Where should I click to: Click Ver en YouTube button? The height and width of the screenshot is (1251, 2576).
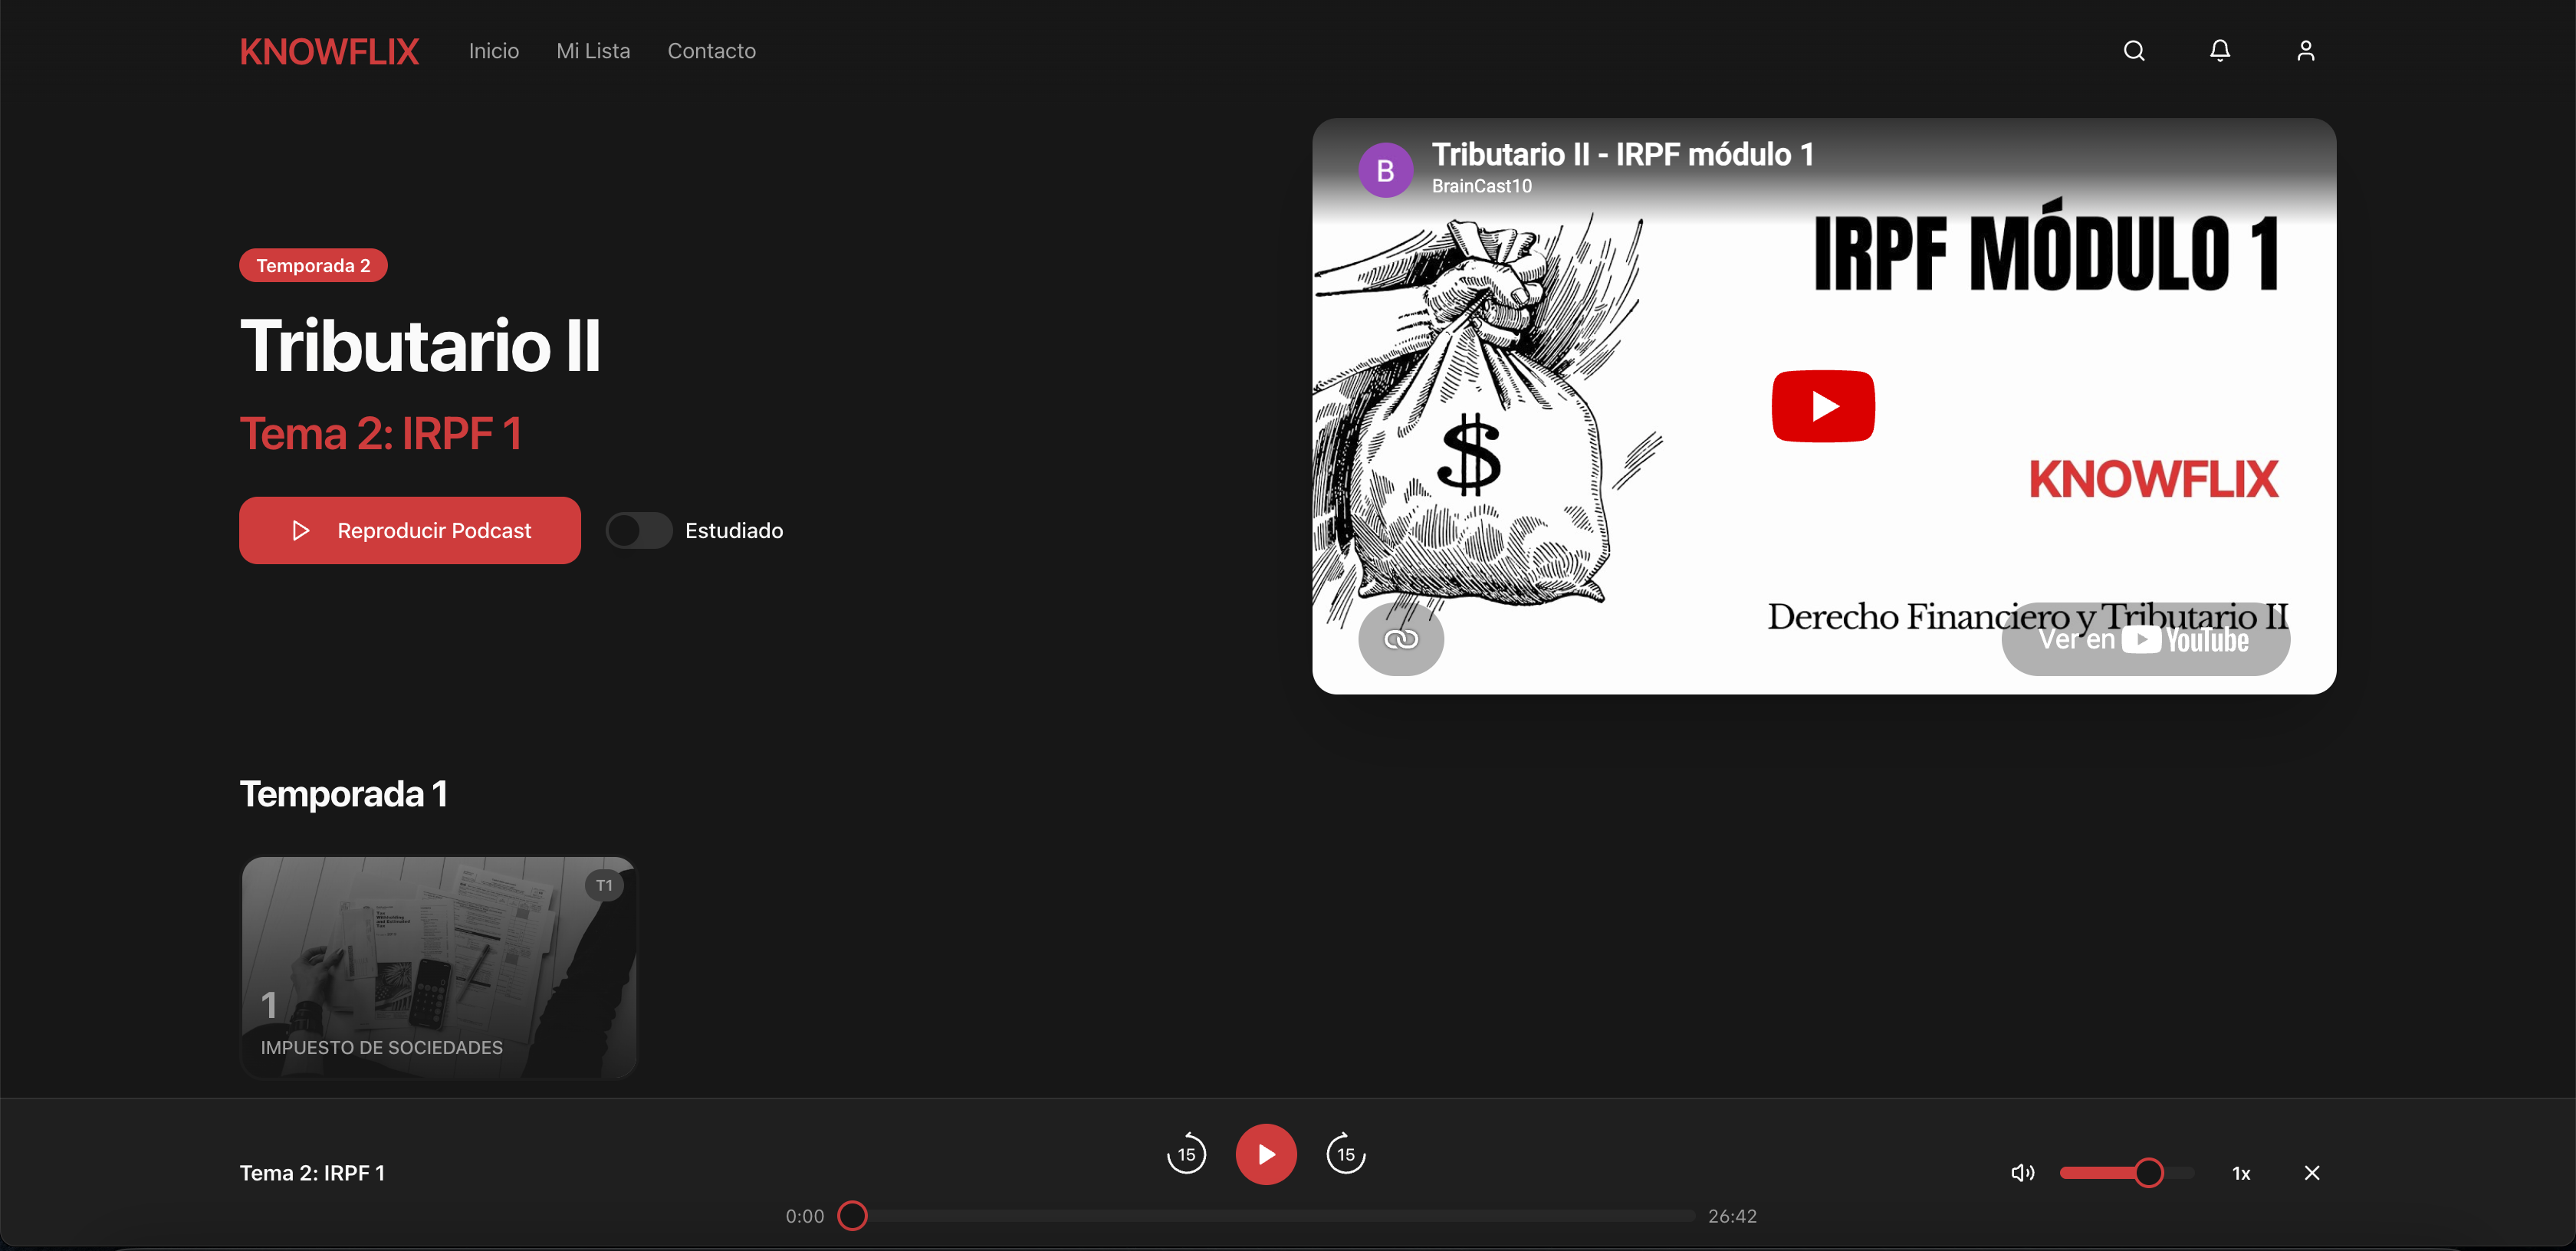pyautogui.click(x=2145, y=639)
